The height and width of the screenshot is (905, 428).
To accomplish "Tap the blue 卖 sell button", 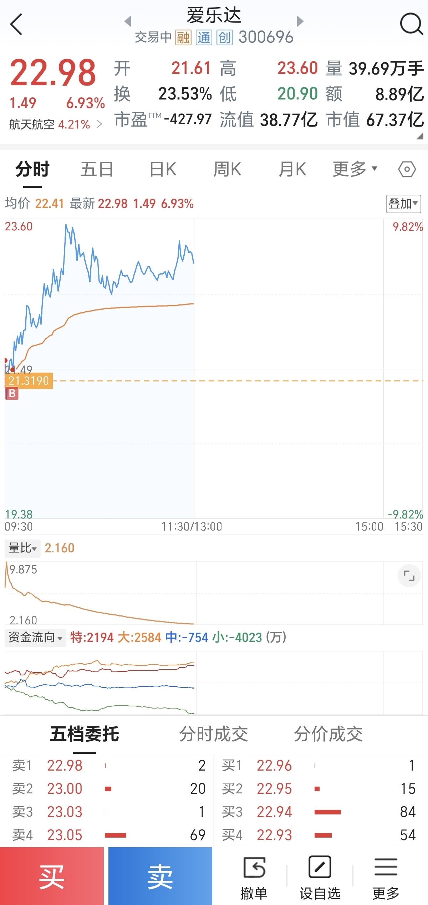I will coord(160,876).
